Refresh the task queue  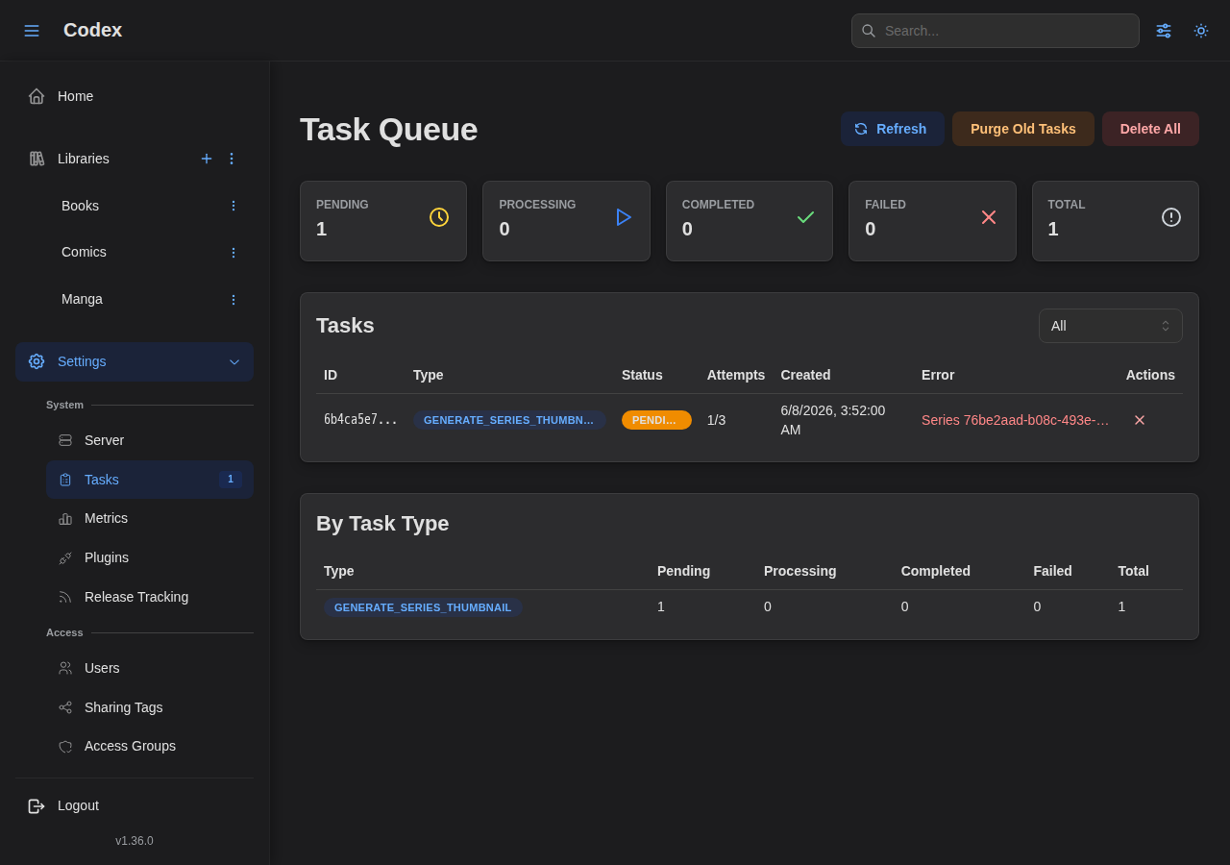pos(893,129)
